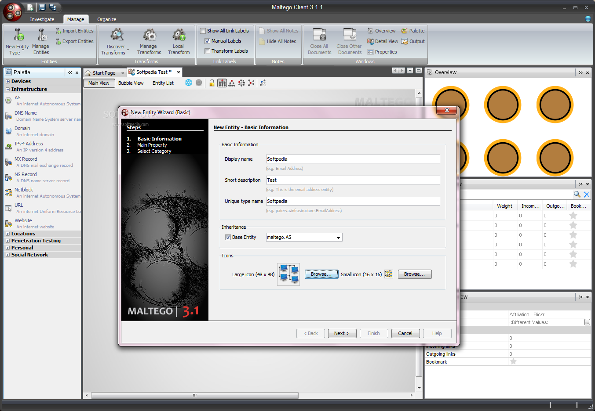The image size is (595, 411).
Task: Enable Transform Labels checkbox
Action: tap(207, 51)
